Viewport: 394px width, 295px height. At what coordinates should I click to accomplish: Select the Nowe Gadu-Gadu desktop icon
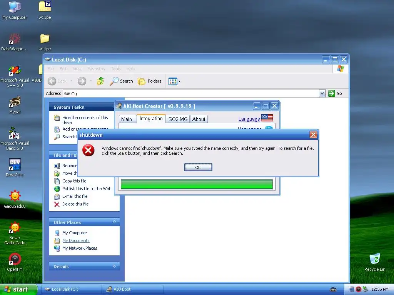pos(15,233)
